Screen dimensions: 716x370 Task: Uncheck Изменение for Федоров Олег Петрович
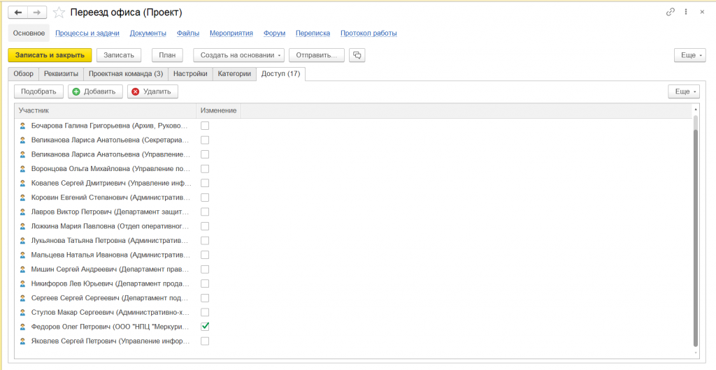coord(205,326)
